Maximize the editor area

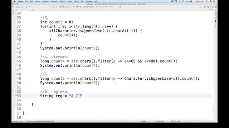pyautogui.click(x=212, y=10)
